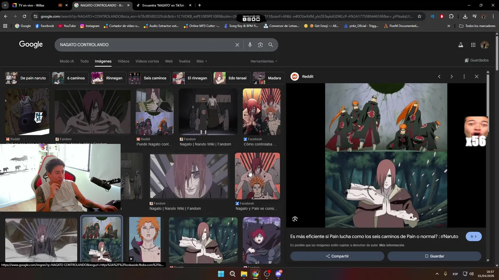
Task: Start voice search with microphone icon
Action: [250, 45]
